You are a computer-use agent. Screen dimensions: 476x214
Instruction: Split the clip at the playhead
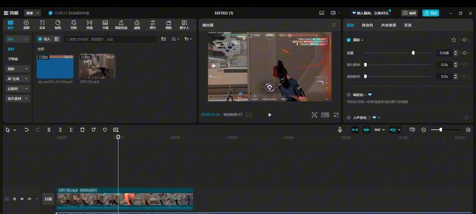click(49, 129)
